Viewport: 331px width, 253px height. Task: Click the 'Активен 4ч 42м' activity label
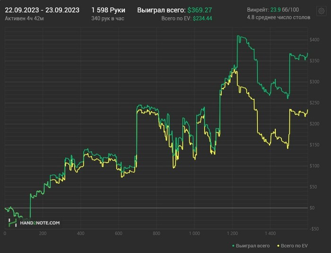(24, 18)
